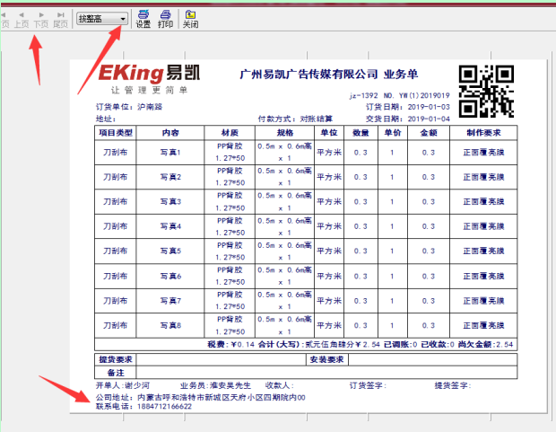Close the print preview (关闭)
Viewport: 556px width, 432px height.
pyautogui.click(x=190, y=19)
